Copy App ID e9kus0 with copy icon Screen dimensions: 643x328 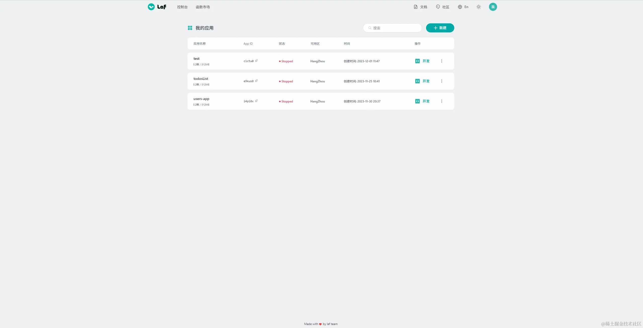point(256,81)
